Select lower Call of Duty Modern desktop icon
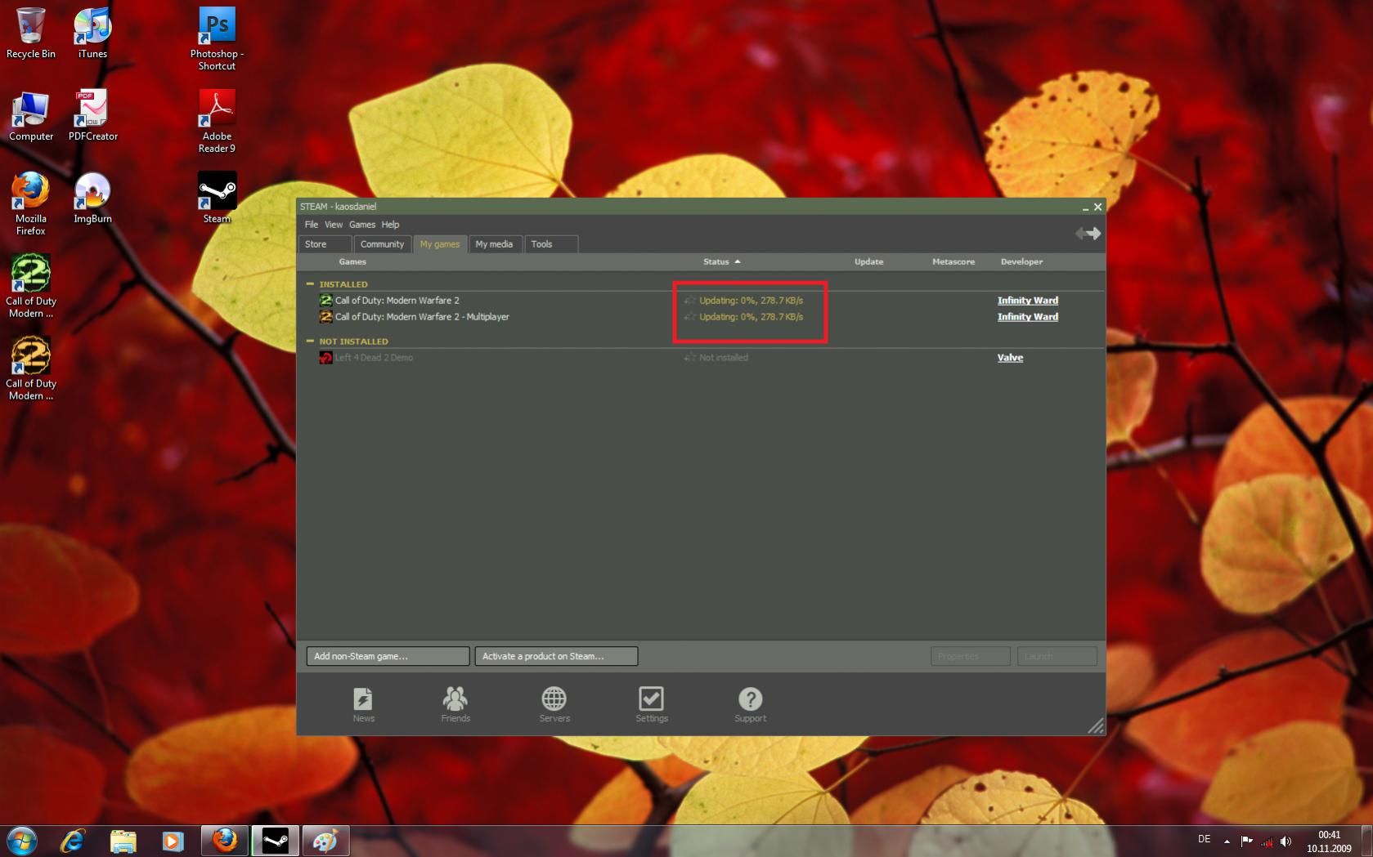This screenshot has width=1373, height=857. click(31, 369)
